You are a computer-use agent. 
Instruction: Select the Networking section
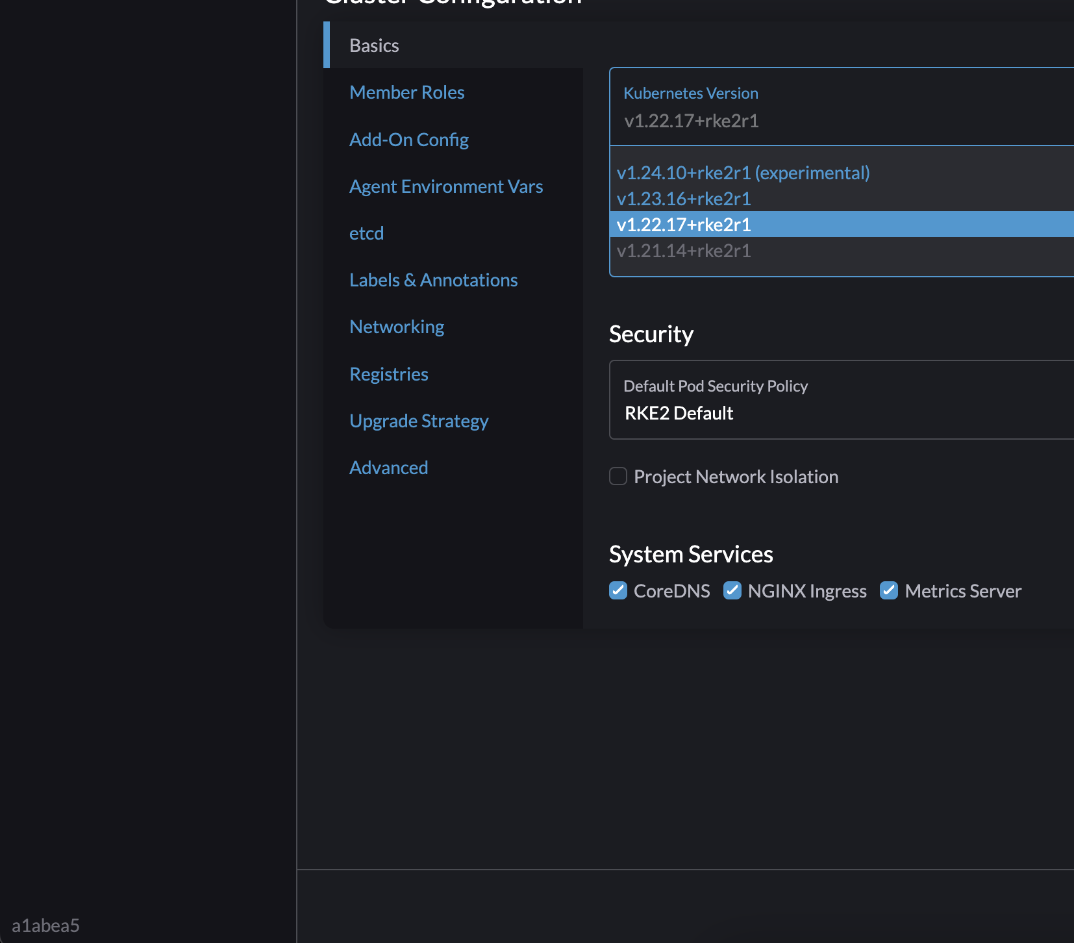[397, 326]
